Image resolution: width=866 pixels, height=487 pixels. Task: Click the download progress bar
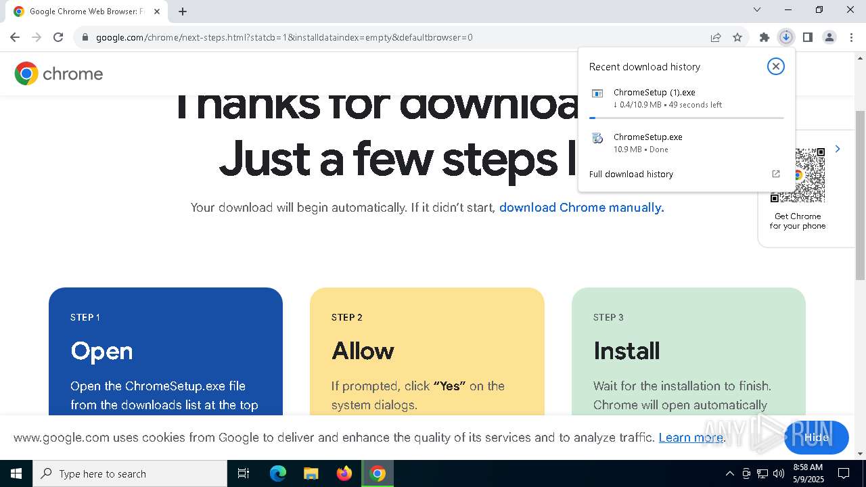tap(687, 118)
